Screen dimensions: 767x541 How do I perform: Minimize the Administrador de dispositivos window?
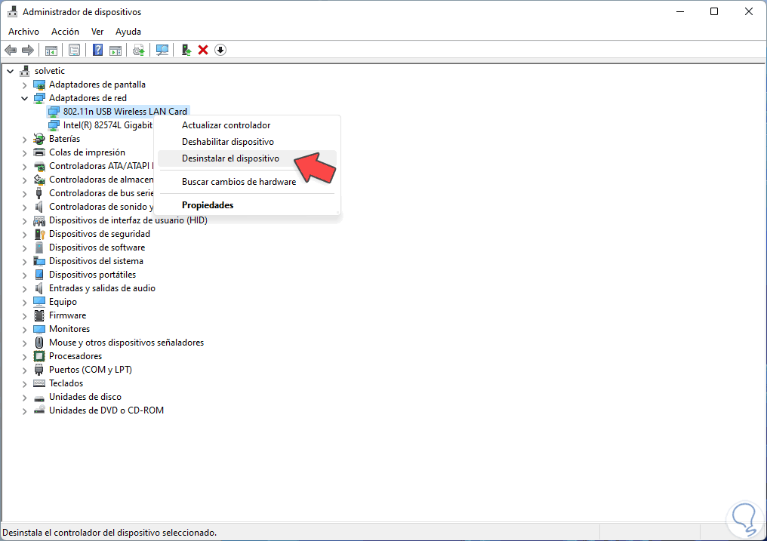coord(680,11)
